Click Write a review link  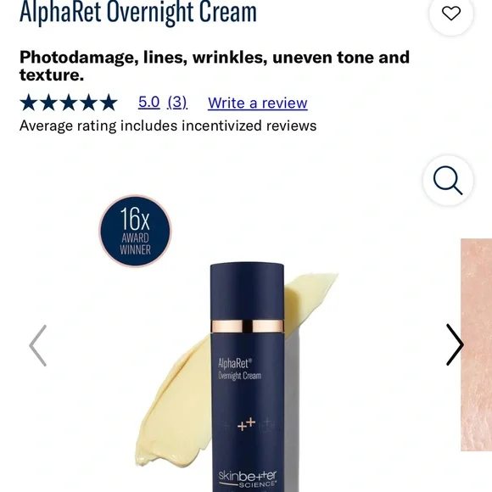click(258, 103)
